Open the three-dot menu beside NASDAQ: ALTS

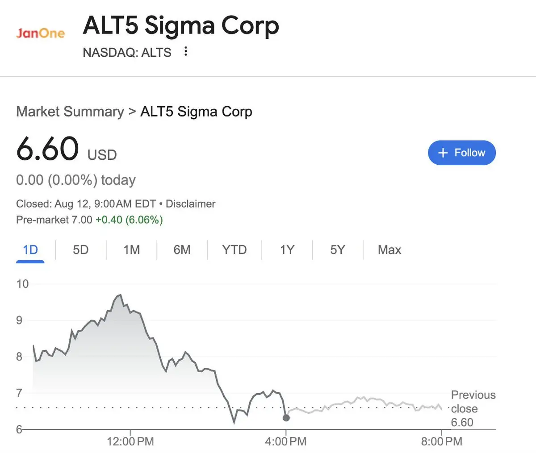pos(185,52)
